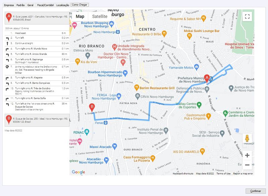Click Justiça do Trabalho location pin
The image size is (268, 196).
click(x=231, y=88)
